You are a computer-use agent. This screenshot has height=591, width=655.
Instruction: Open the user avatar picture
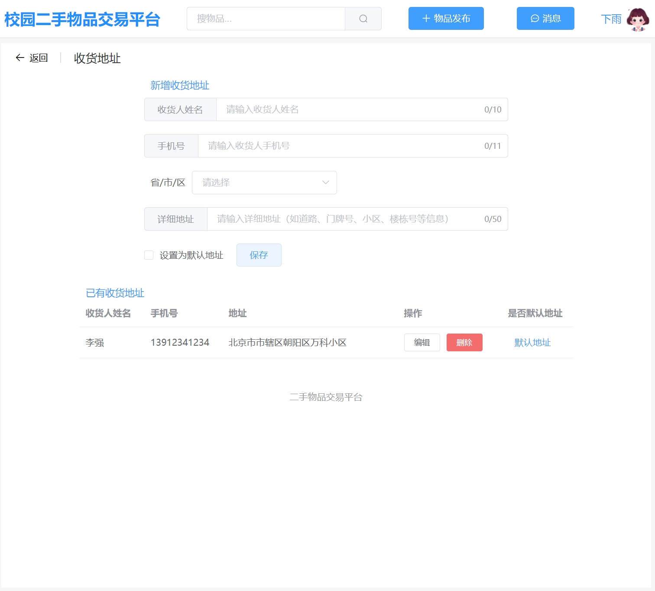(x=638, y=19)
